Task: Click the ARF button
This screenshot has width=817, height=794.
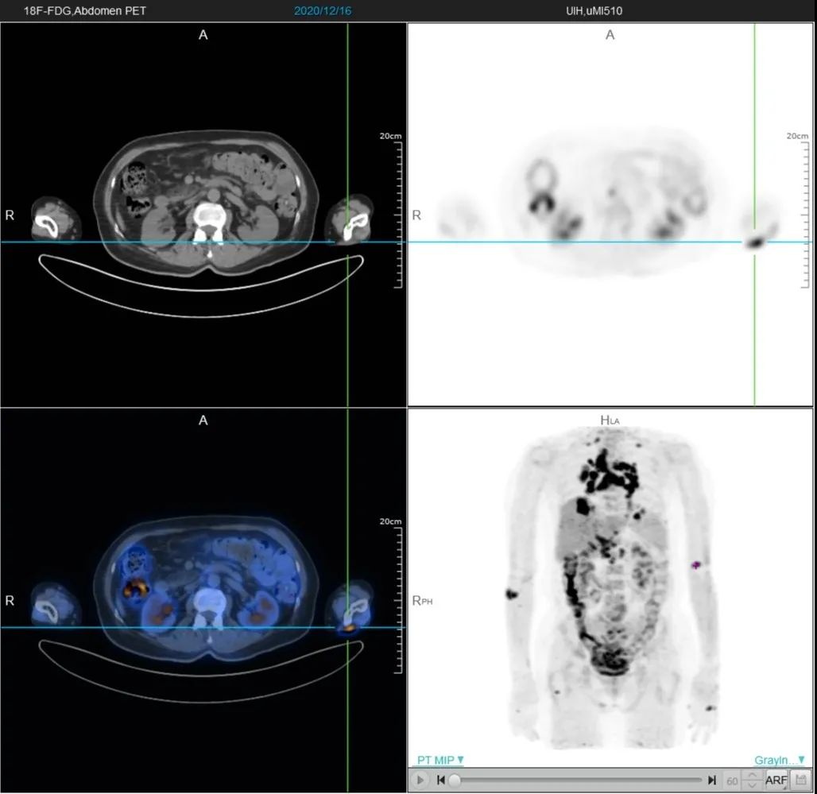Action: pos(776,780)
